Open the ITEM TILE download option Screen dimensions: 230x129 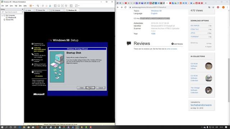pos(194,29)
